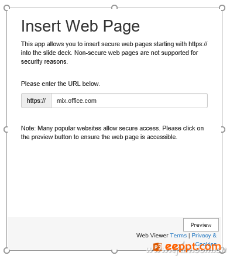Viewport: 230px width, 259px height.
Task: Click the eeppt.com watermark text
Action: tap(193, 247)
